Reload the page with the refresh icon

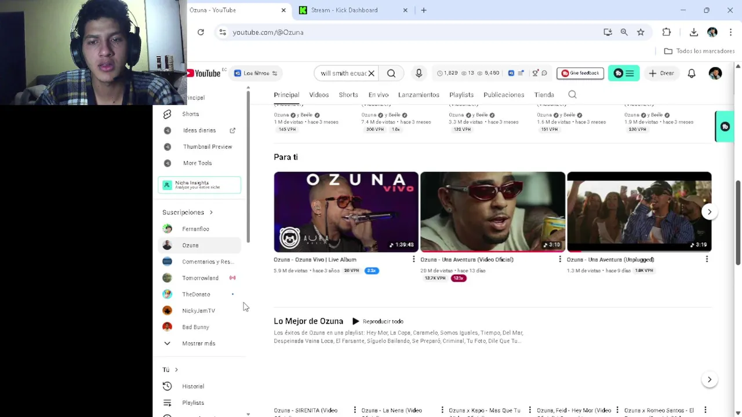point(201,32)
